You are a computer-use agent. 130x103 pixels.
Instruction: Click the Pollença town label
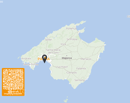[x=71, y=29]
